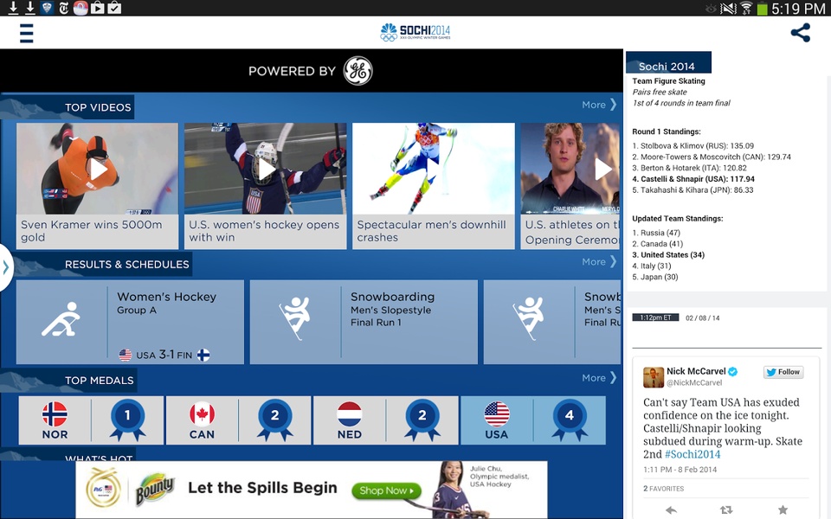This screenshot has width=831, height=519.
Task: Open Snowboarding Men's Slopestyle Final Run 1
Action: (364, 322)
